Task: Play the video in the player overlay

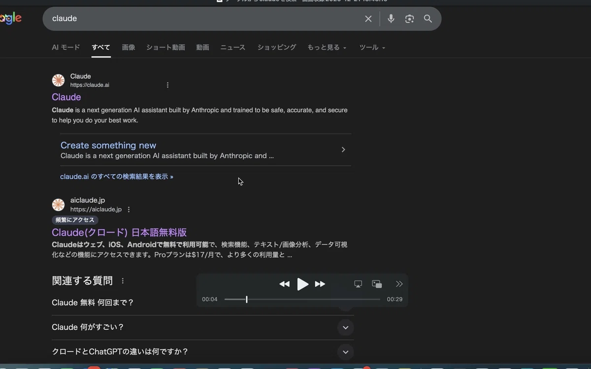Action: [302, 284]
